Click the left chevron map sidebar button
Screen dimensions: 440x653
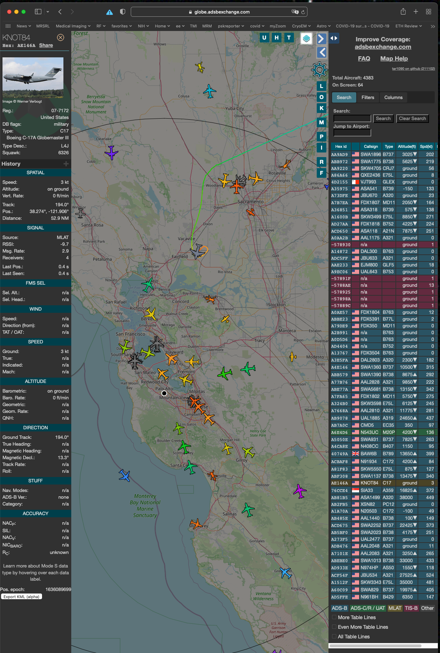tap(321, 52)
